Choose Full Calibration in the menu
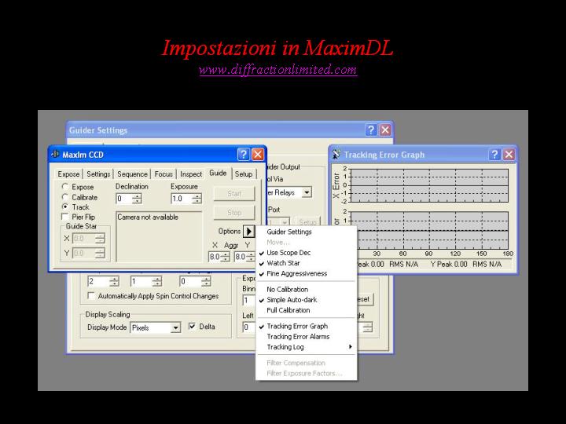This screenshot has width=566, height=424. click(307, 310)
